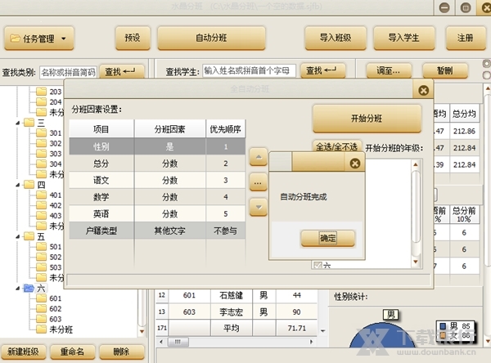Click the 导入班级 button
The height and width of the screenshot is (363, 491).
(x=336, y=38)
